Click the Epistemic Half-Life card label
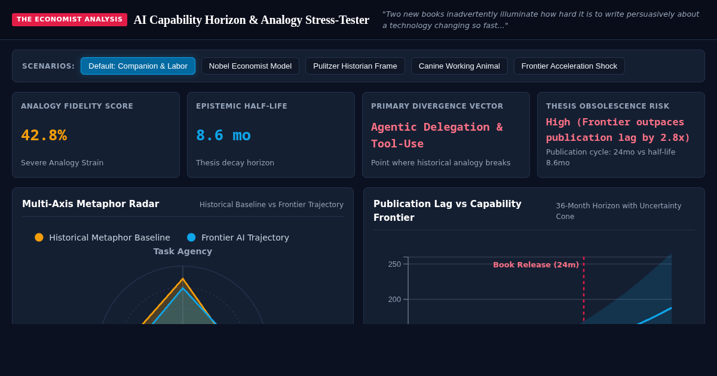 [241, 106]
